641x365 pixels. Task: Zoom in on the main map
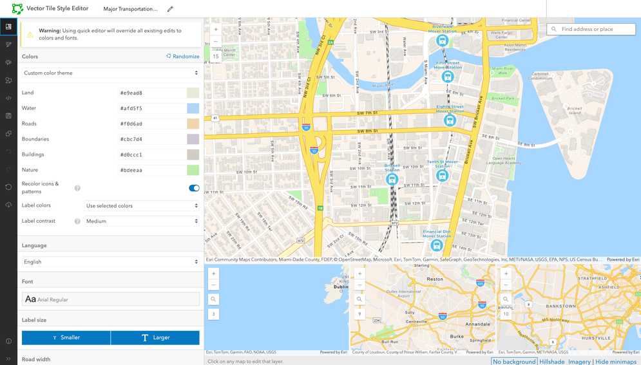tap(215, 29)
